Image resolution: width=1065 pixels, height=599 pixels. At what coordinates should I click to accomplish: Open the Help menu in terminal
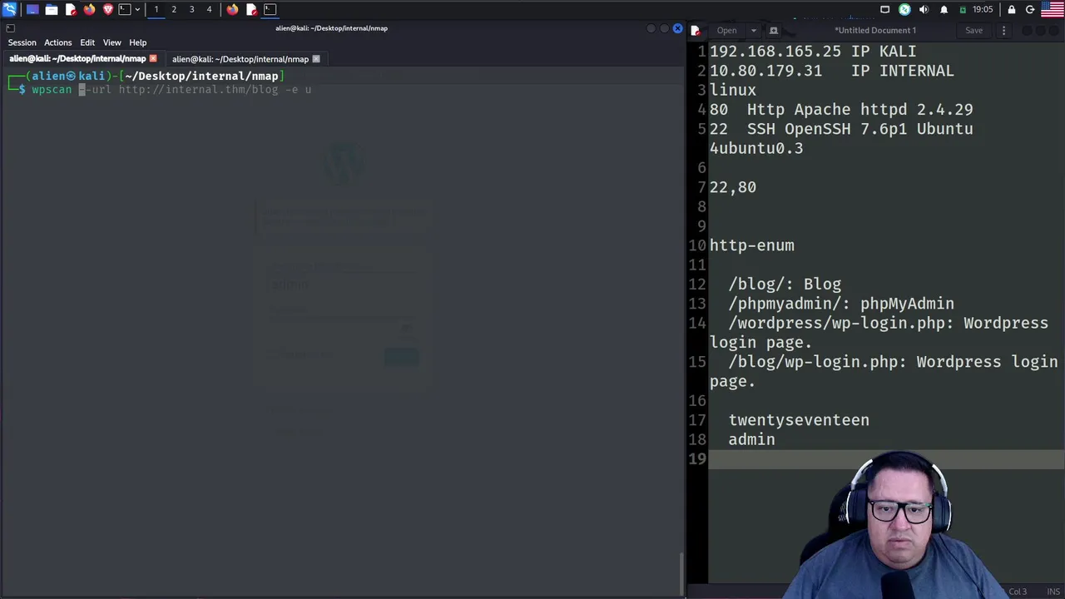coord(138,42)
